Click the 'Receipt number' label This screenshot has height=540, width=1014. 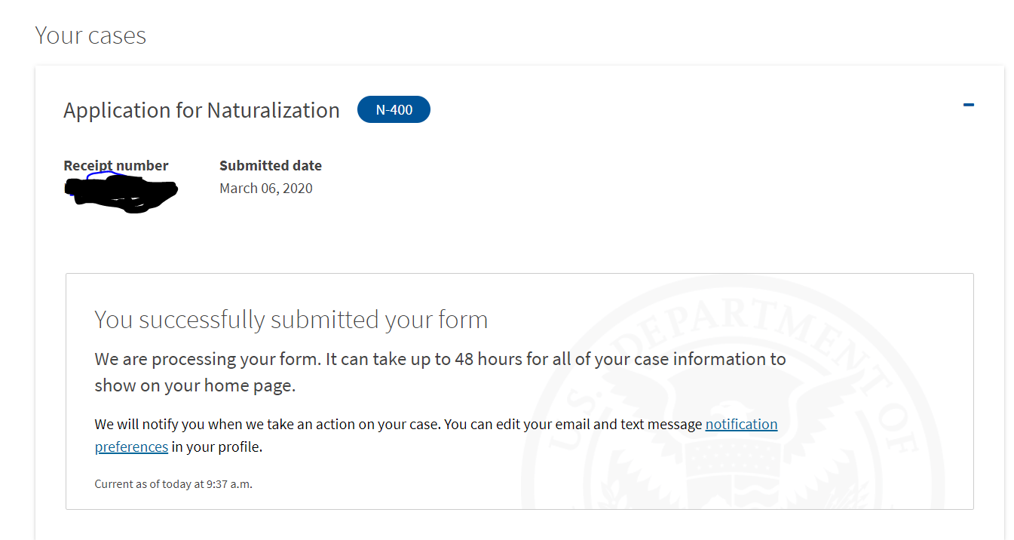pyautogui.click(x=116, y=165)
